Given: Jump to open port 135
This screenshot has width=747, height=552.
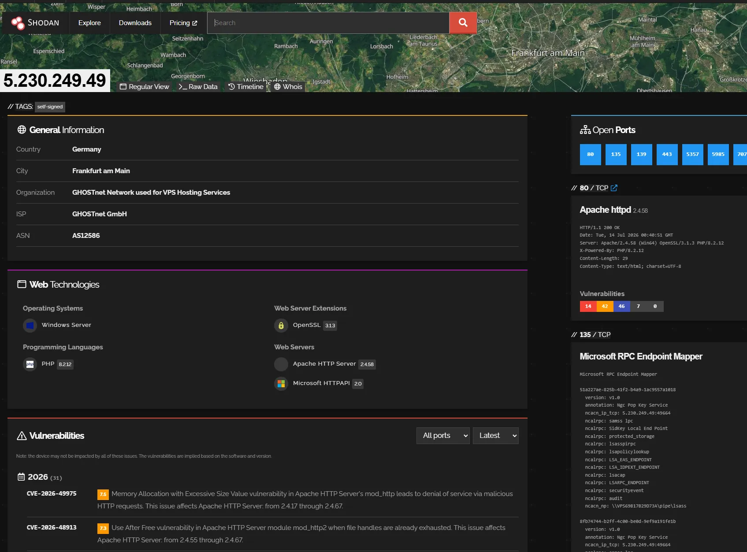Looking at the screenshot, I should coord(616,155).
